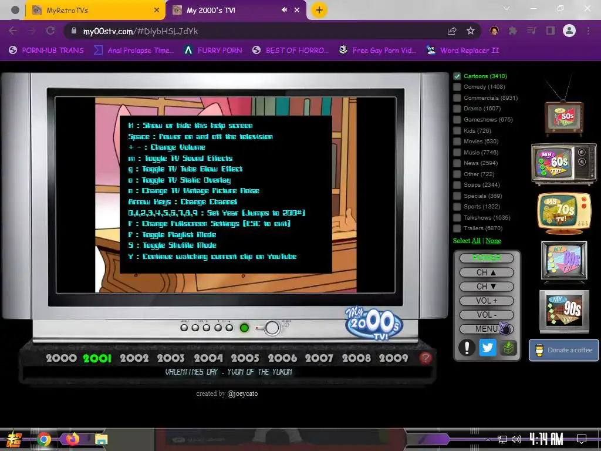
Task: Click the Donate a coffee button
Action: 564,350
